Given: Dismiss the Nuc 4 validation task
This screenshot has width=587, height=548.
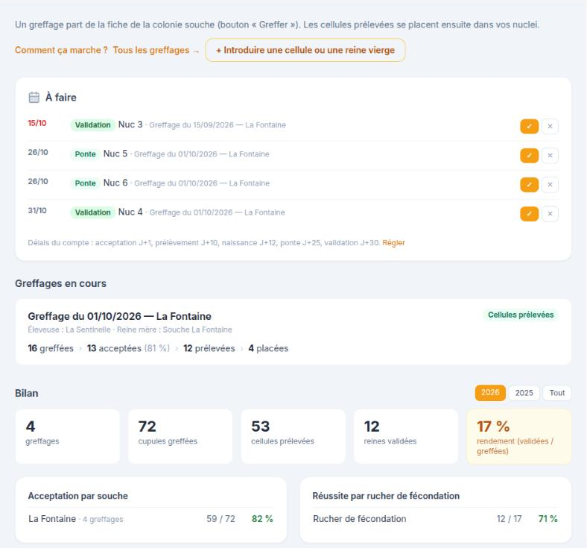Looking at the screenshot, I should pos(550,214).
